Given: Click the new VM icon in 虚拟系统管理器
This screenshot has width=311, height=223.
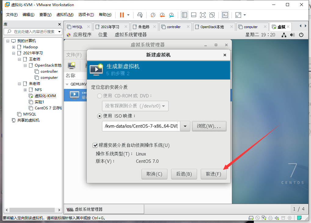Looking at the screenshot, I should point(71,65).
